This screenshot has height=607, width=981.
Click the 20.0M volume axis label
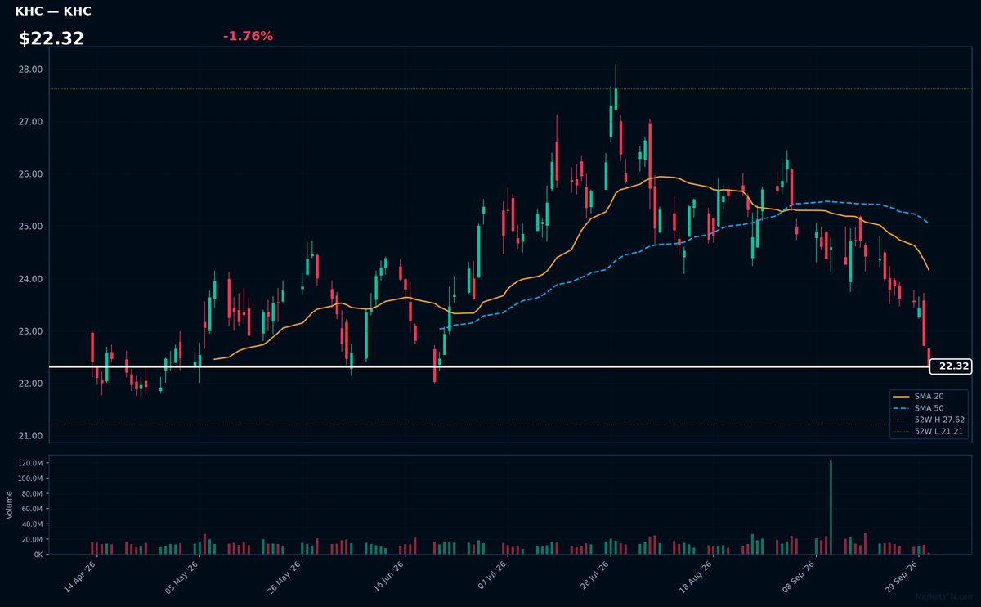pyautogui.click(x=31, y=539)
